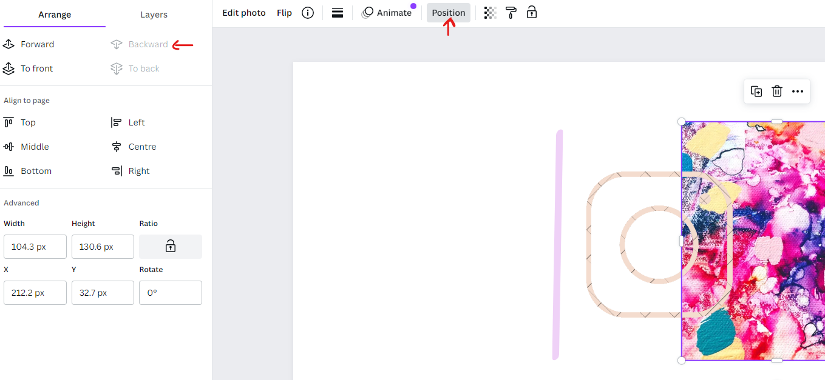
Task: Align element to Right of page
Action: [x=130, y=171]
